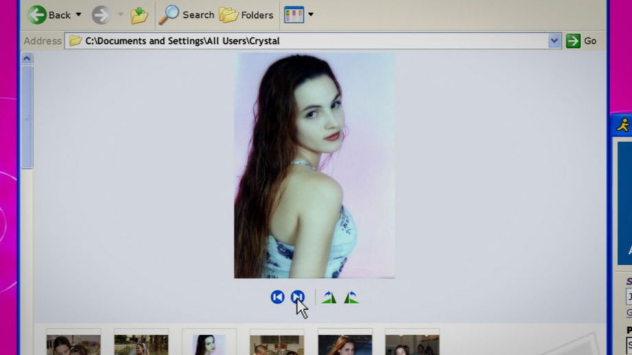Click the vertical scrollbar thumb
The height and width of the screenshot is (355, 632).
pyautogui.click(x=27, y=117)
